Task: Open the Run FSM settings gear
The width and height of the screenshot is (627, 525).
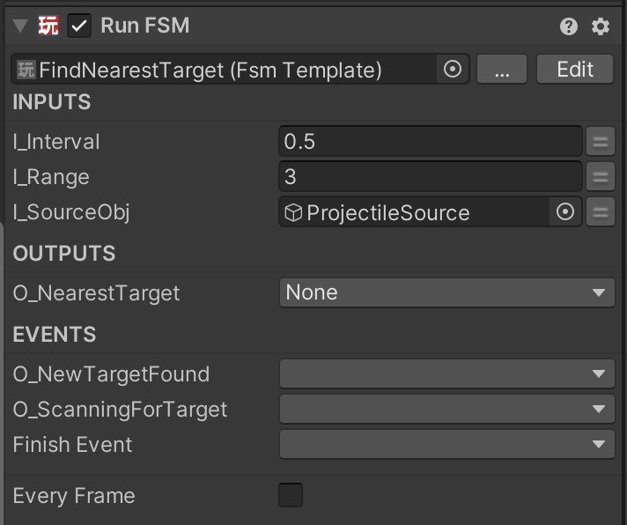Action: [x=601, y=26]
